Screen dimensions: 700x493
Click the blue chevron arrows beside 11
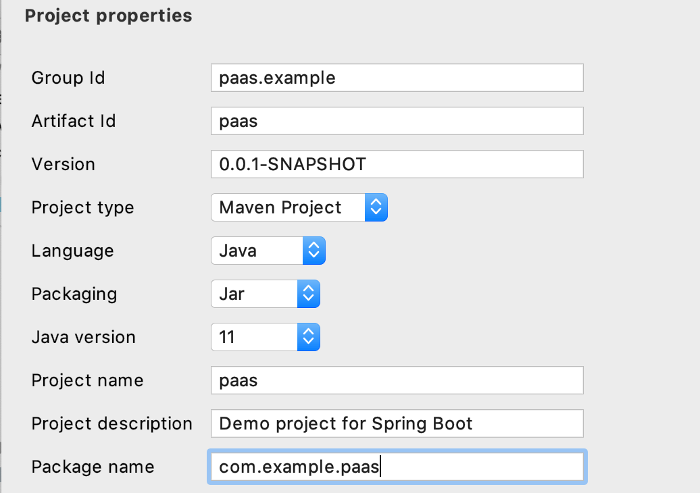tap(308, 337)
